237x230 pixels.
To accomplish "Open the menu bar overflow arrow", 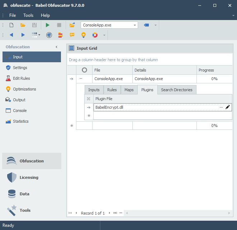I will [233, 15].
